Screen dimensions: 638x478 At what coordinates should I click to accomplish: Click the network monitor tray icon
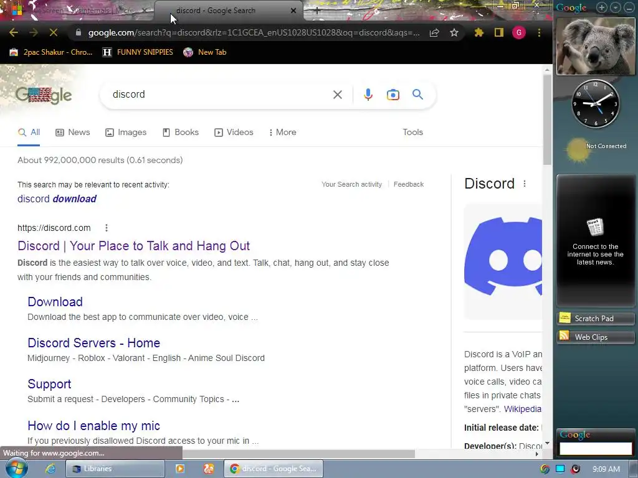point(560,469)
